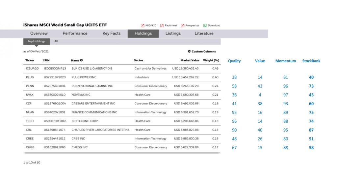This screenshot has width=337, height=189.
Task: Open the KIID/KID document link
Action: point(151,26)
